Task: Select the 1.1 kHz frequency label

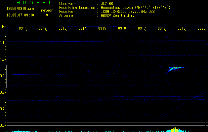Action: (x=3, y=43)
